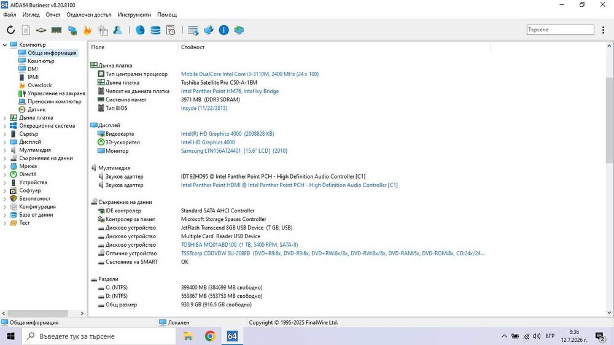Click the taskbar search box
614x345 pixels.
[98, 336]
